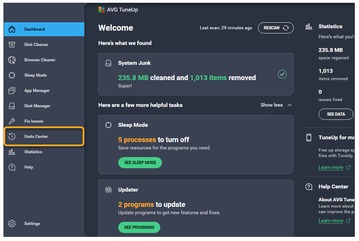
Task: Collapse tasks using Show less chevron
Action: tap(289, 105)
